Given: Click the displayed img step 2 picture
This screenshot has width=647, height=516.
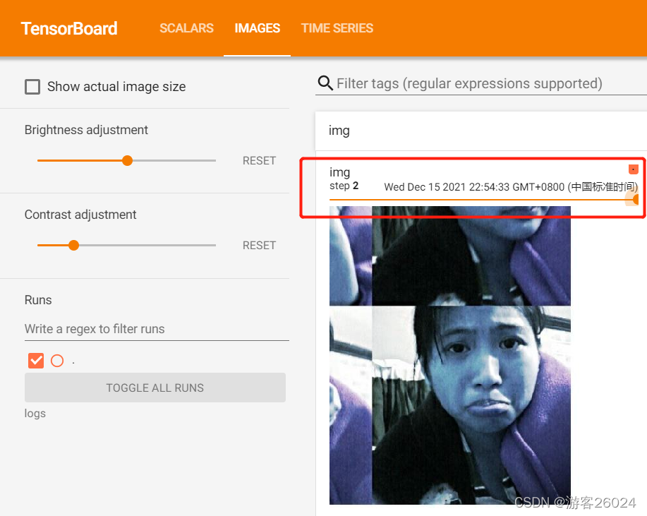Looking at the screenshot, I should click(450, 356).
